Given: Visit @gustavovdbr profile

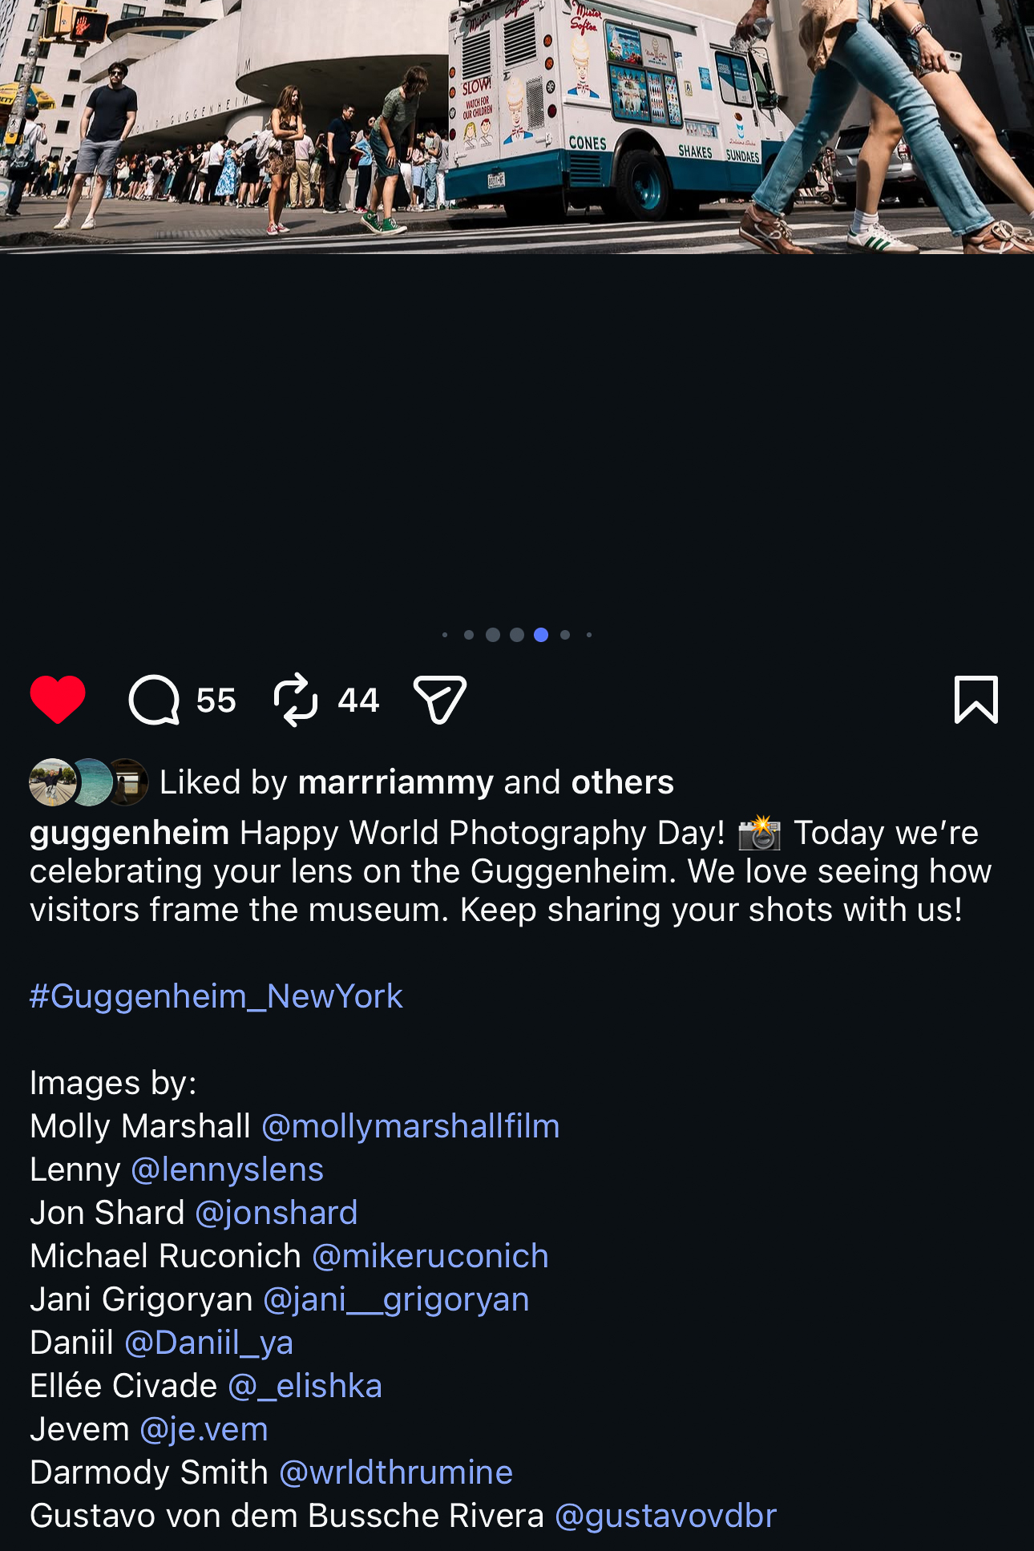Looking at the screenshot, I should (666, 1516).
